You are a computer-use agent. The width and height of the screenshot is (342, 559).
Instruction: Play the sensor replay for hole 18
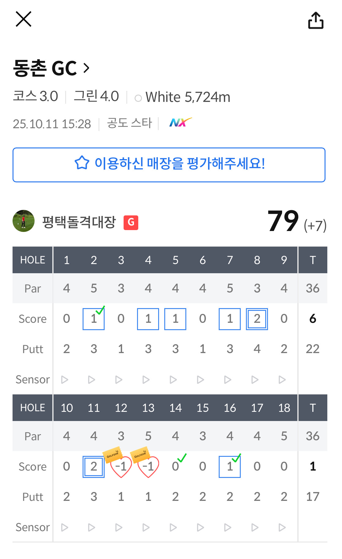coord(282,527)
